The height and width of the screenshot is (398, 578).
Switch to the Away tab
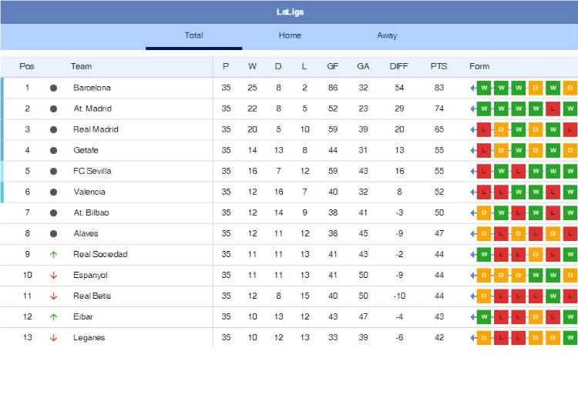[x=387, y=35]
